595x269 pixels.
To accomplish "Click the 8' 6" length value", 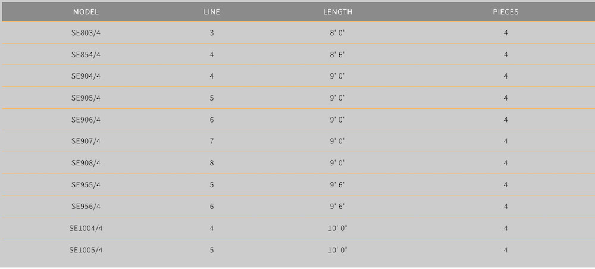I will click(338, 55).
